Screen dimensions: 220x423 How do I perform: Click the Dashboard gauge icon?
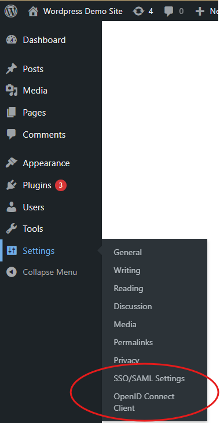[x=12, y=40]
